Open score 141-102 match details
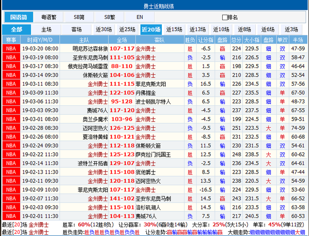This screenshot has height=236, width=309. click(122, 199)
